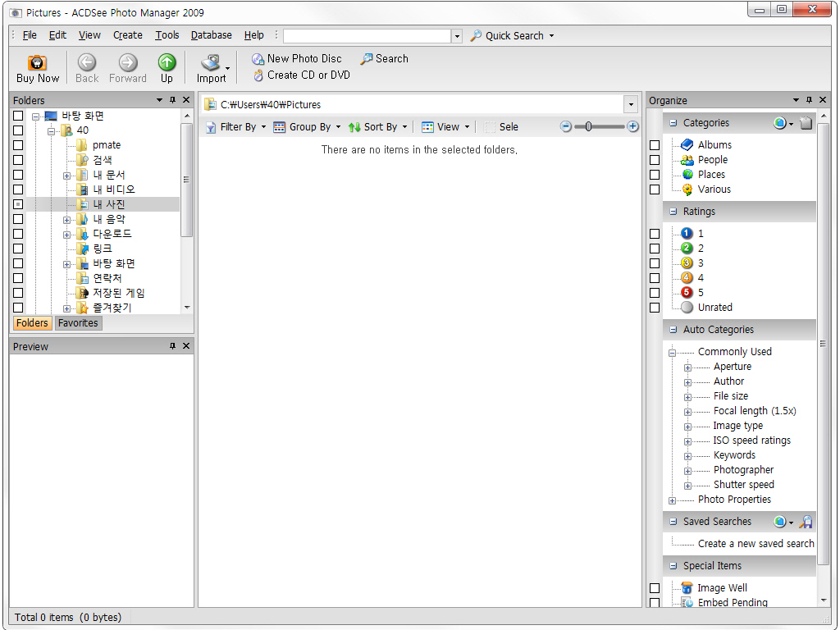The image size is (840, 630).
Task: Open the Filter By dropdown
Action: 236,127
